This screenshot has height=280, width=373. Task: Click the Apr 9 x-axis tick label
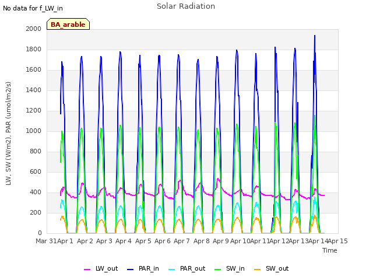click(221, 241)
